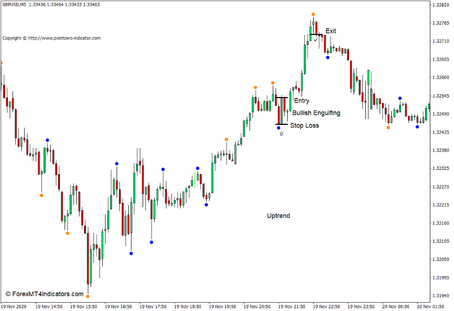The width and height of the screenshot is (454, 311).
Task: Click the 19 Nov 16:50 time label
Action: pyautogui.click(x=118, y=307)
